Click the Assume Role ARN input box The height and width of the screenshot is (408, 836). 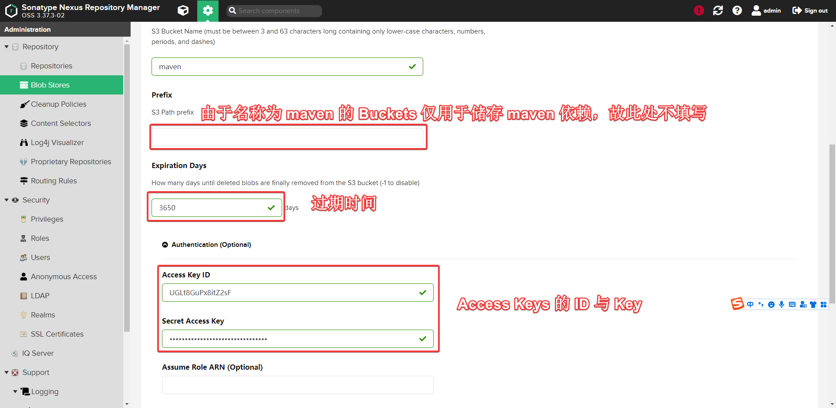click(297, 384)
